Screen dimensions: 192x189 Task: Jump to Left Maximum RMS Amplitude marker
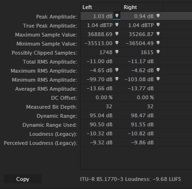coord(117,70)
